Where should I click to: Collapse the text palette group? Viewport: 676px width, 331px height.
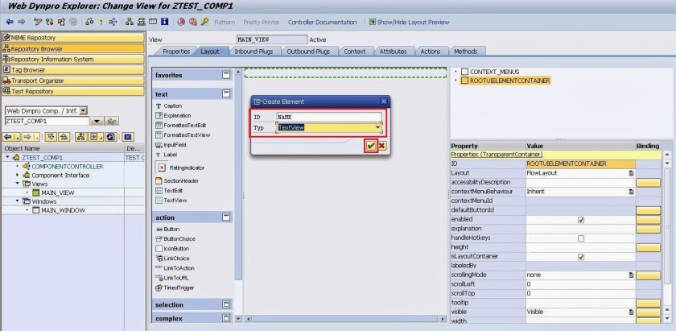(226, 93)
